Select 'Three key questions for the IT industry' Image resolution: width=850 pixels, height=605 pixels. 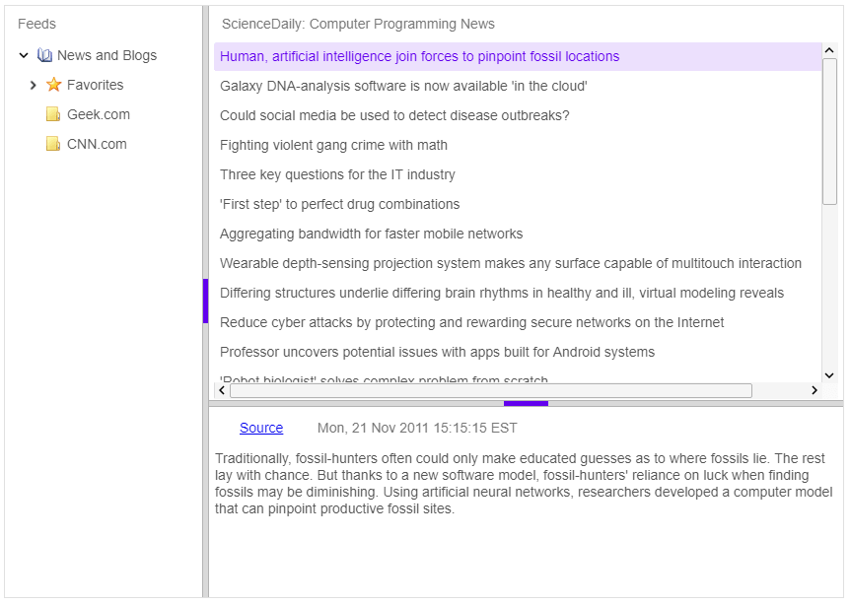[x=337, y=175]
